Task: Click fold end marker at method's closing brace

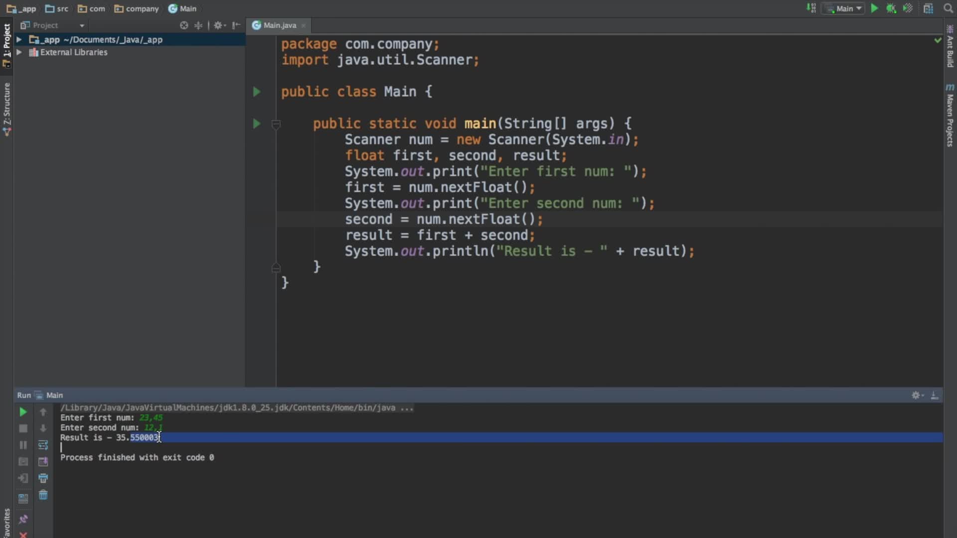Action: click(x=276, y=268)
